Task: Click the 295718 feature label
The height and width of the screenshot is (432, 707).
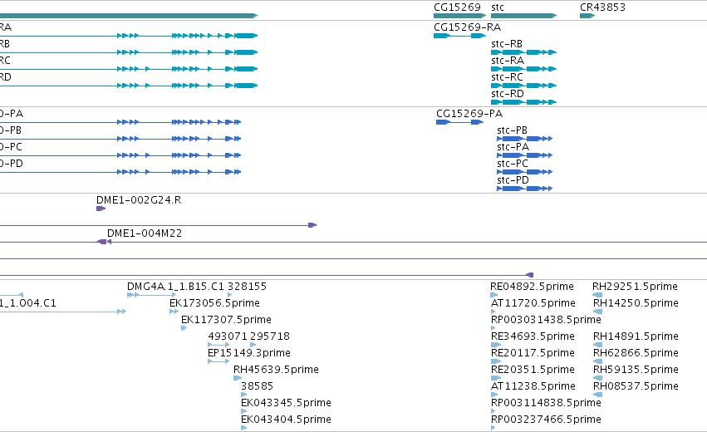Action: (270, 336)
